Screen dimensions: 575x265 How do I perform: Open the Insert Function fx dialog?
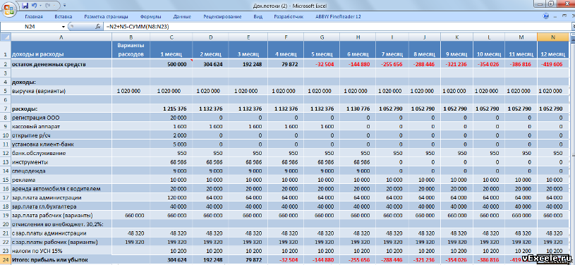[x=98, y=27]
